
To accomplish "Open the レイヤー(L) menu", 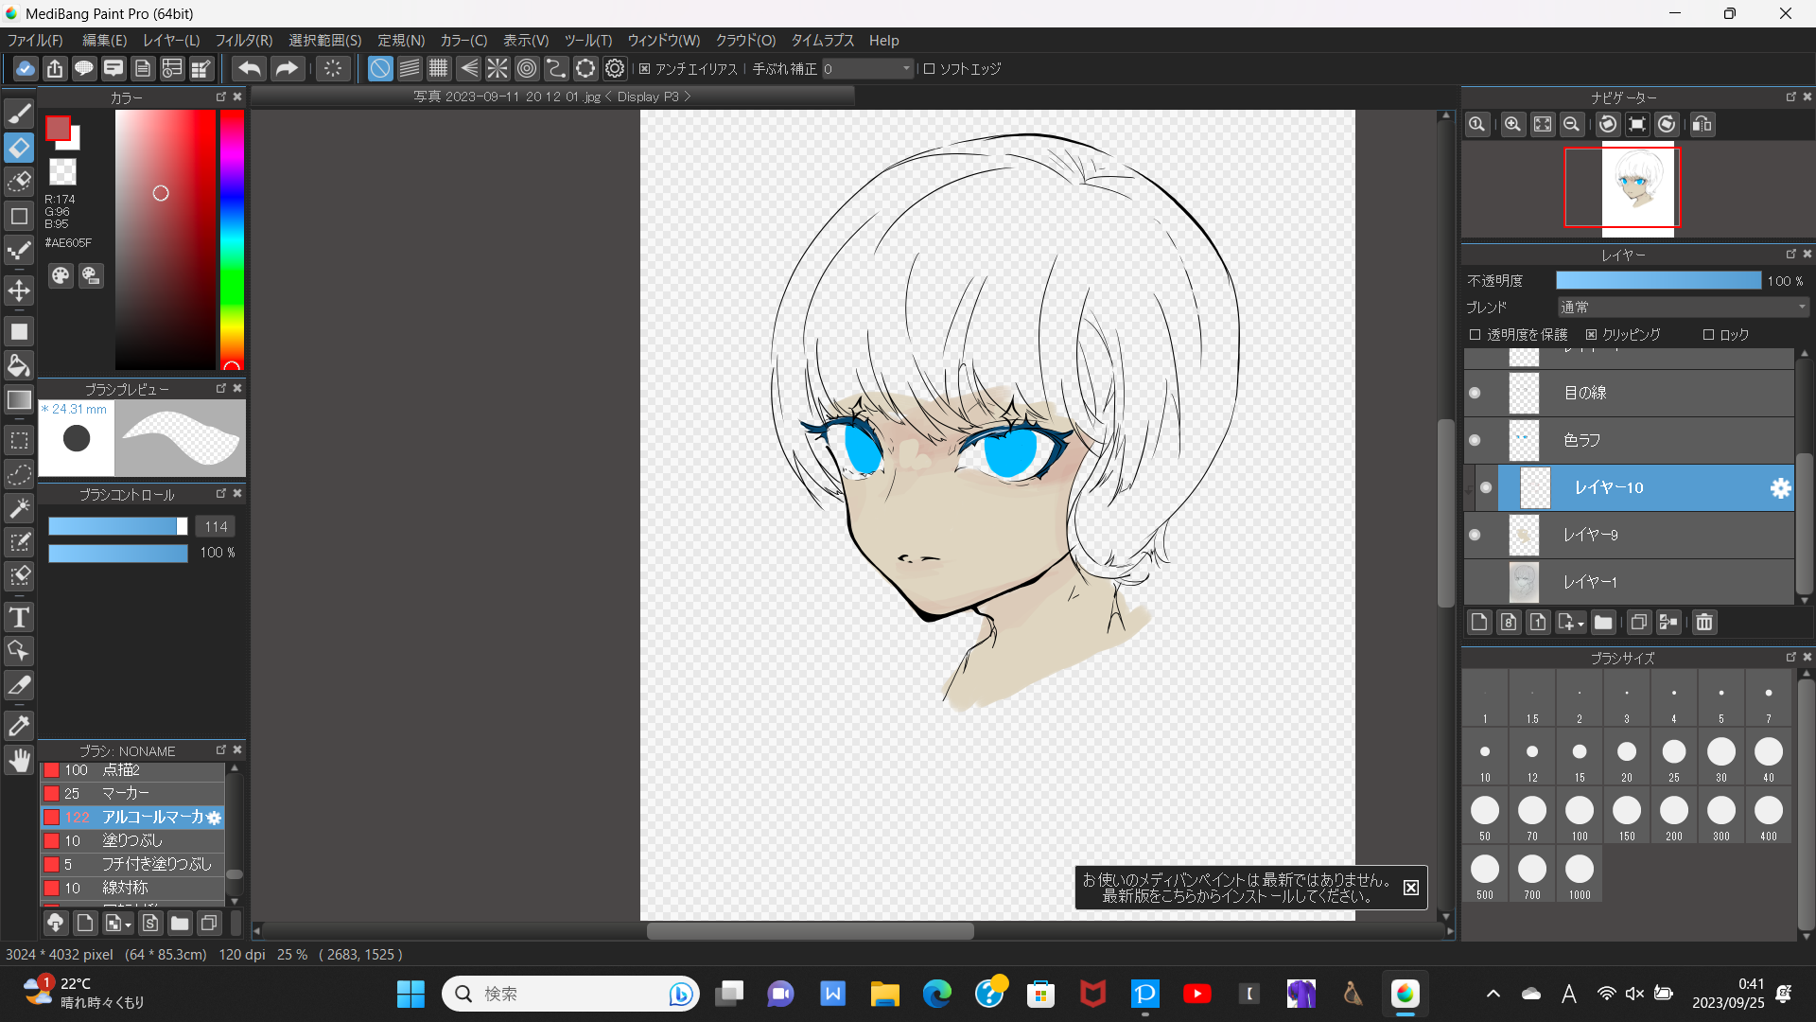I will 171,41.
